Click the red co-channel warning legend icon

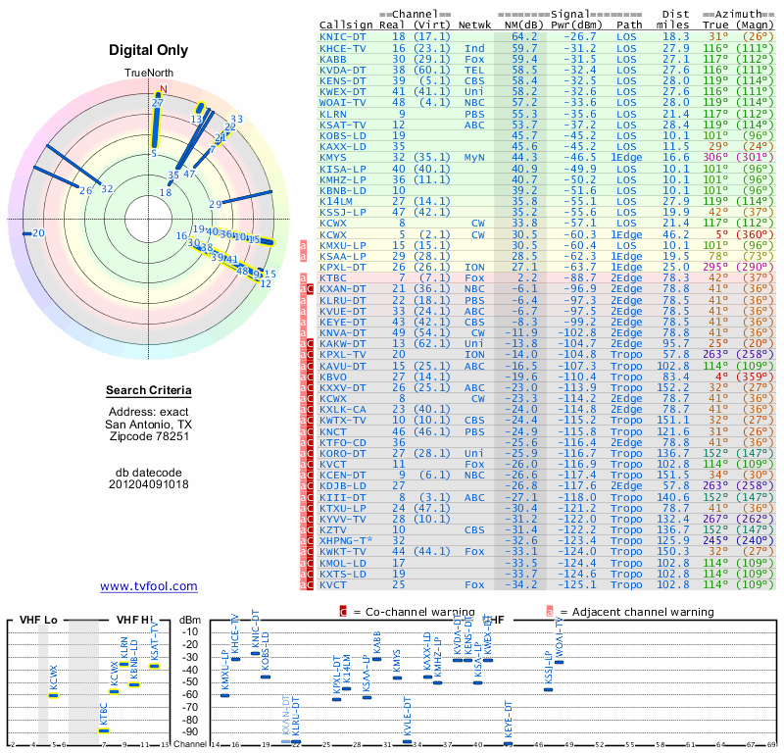[x=343, y=612]
